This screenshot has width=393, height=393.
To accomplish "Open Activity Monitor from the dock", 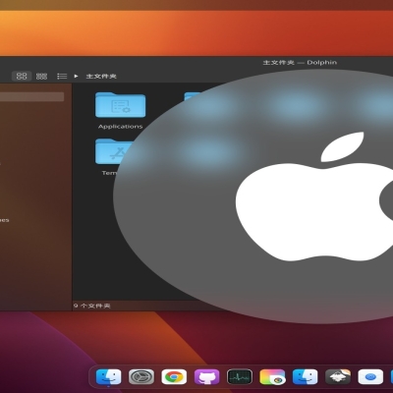I will coord(240,377).
